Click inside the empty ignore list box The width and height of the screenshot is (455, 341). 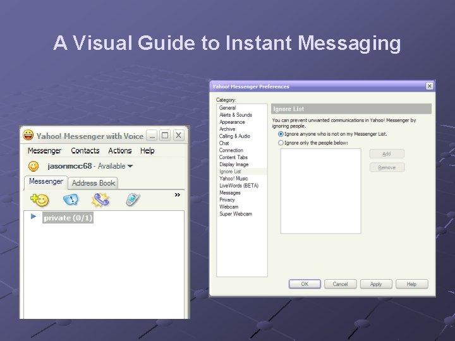coord(320,191)
